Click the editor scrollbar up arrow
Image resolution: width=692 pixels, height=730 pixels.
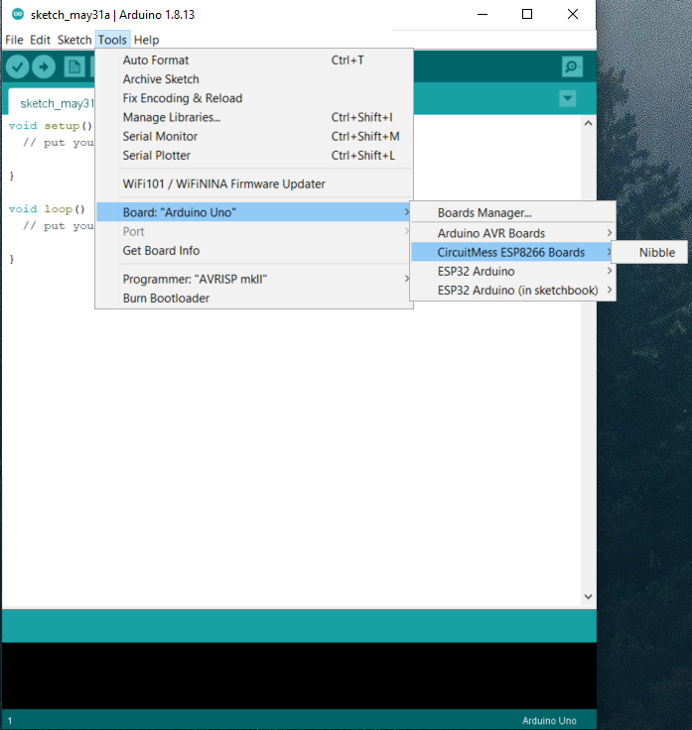pyautogui.click(x=588, y=123)
